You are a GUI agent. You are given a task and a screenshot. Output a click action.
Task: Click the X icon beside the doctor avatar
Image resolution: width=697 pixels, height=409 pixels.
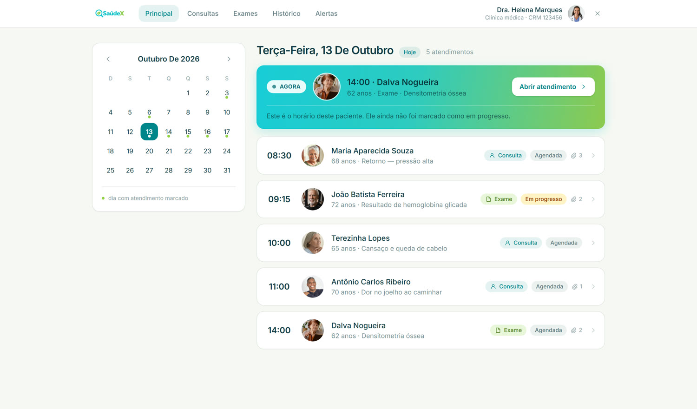tap(598, 13)
